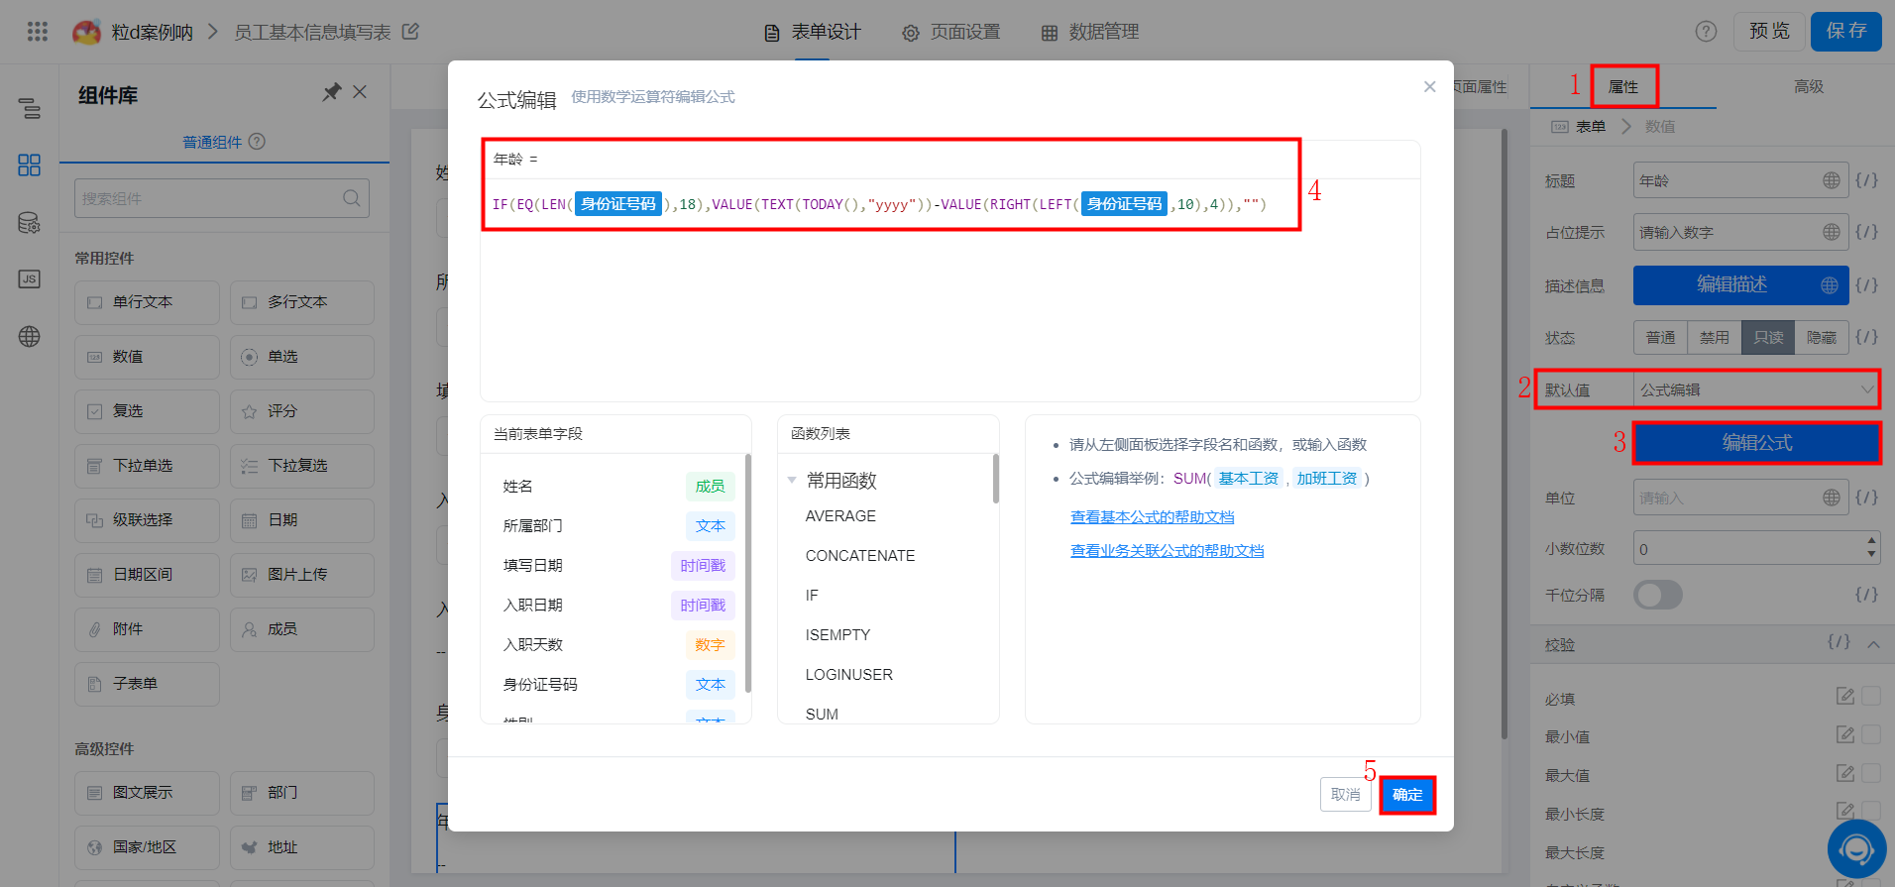Click the globe icon in 标题 field

tap(1831, 180)
